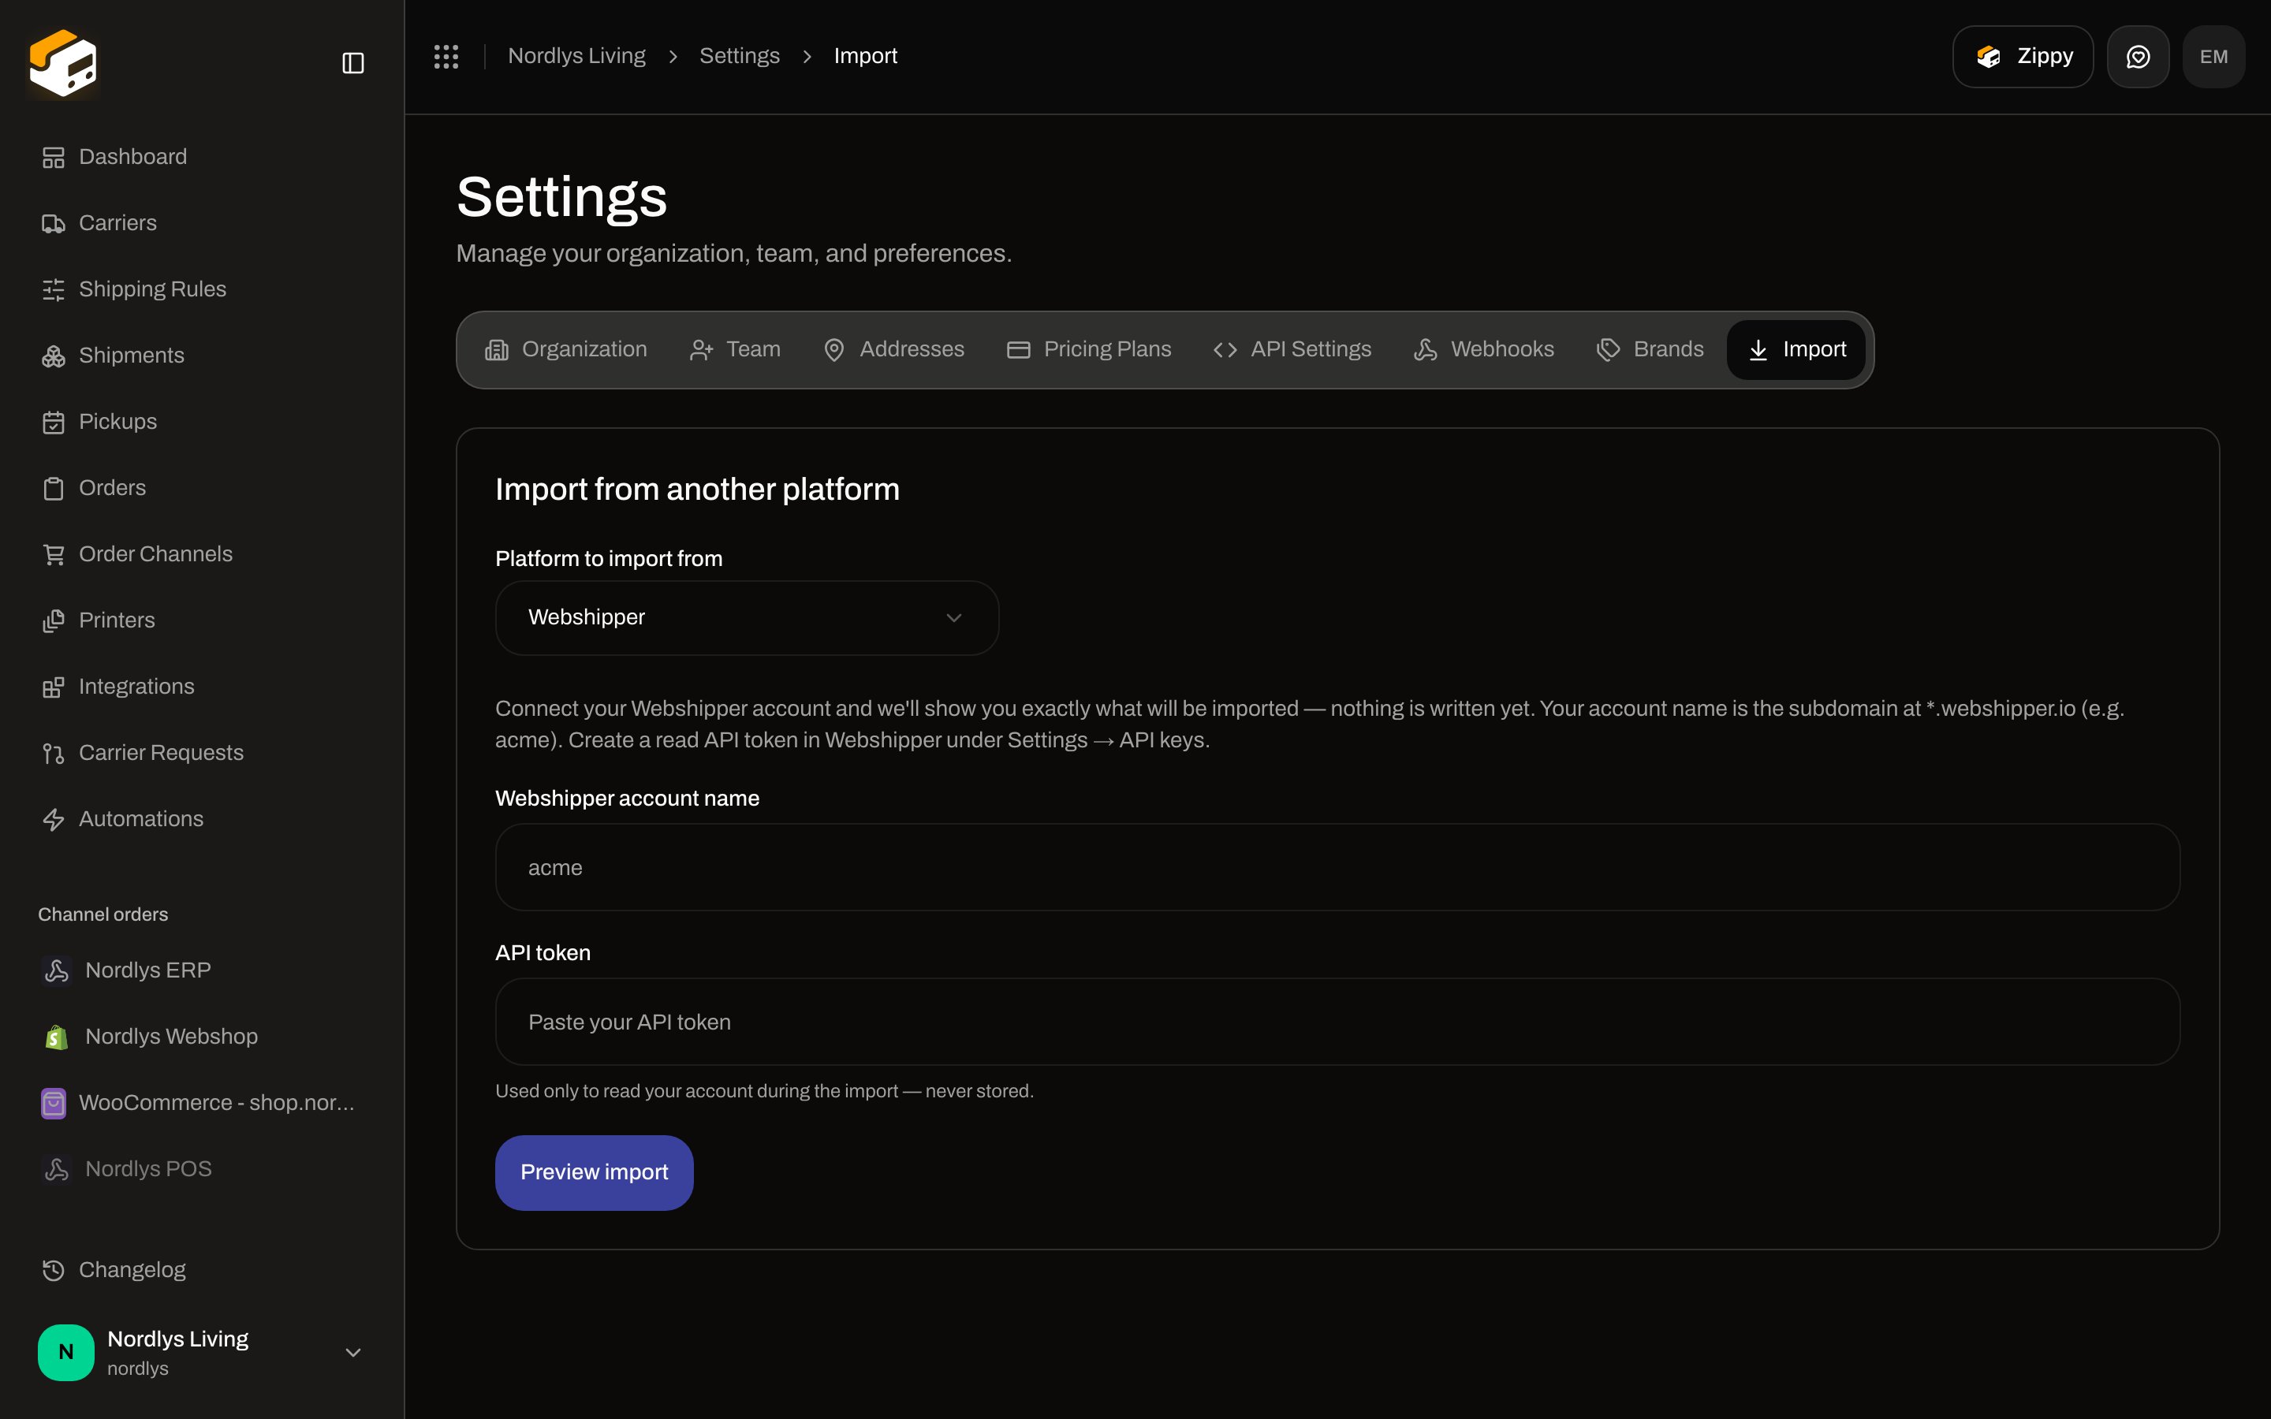The width and height of the screenshot is (2271, 1419).
Task: Click the green N organization avatar
Action: 65,1352
